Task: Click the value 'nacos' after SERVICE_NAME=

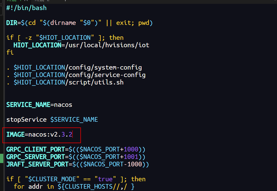Action: click(63, 105)
